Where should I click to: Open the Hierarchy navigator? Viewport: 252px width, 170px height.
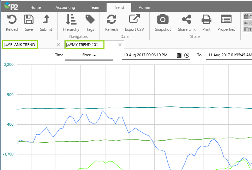[x=71, y=19]
